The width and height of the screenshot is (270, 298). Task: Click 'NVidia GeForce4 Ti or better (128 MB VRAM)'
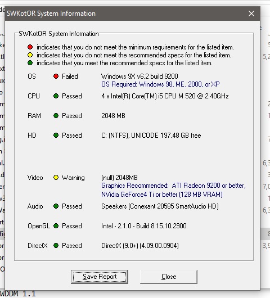point(162,195)
